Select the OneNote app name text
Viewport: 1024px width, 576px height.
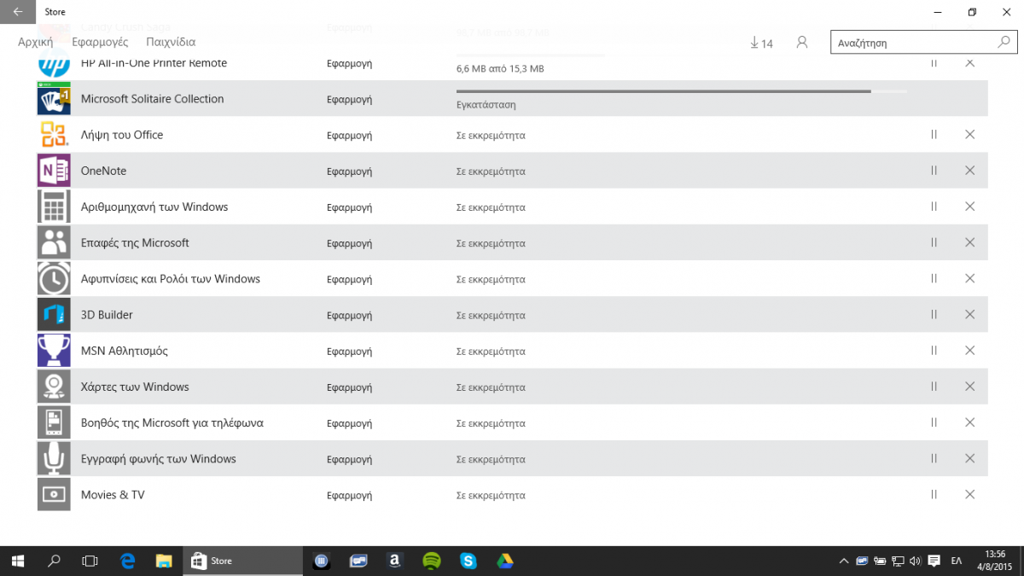point(103,171)
